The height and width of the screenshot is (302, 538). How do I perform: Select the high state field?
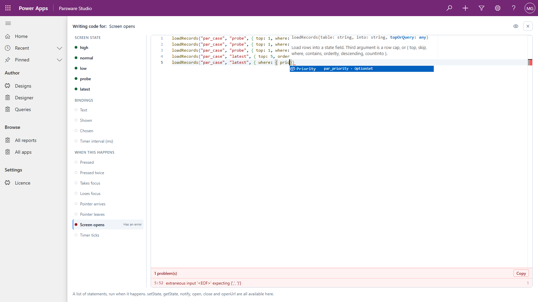108,48
